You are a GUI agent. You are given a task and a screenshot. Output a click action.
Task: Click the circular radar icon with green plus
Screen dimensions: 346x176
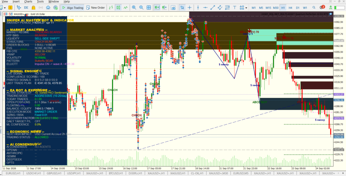(56, 8)
